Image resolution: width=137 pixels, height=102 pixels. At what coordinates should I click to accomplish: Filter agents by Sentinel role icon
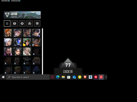(x=30, y=23)
